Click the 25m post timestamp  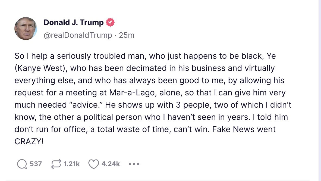(x=127, y=35)
